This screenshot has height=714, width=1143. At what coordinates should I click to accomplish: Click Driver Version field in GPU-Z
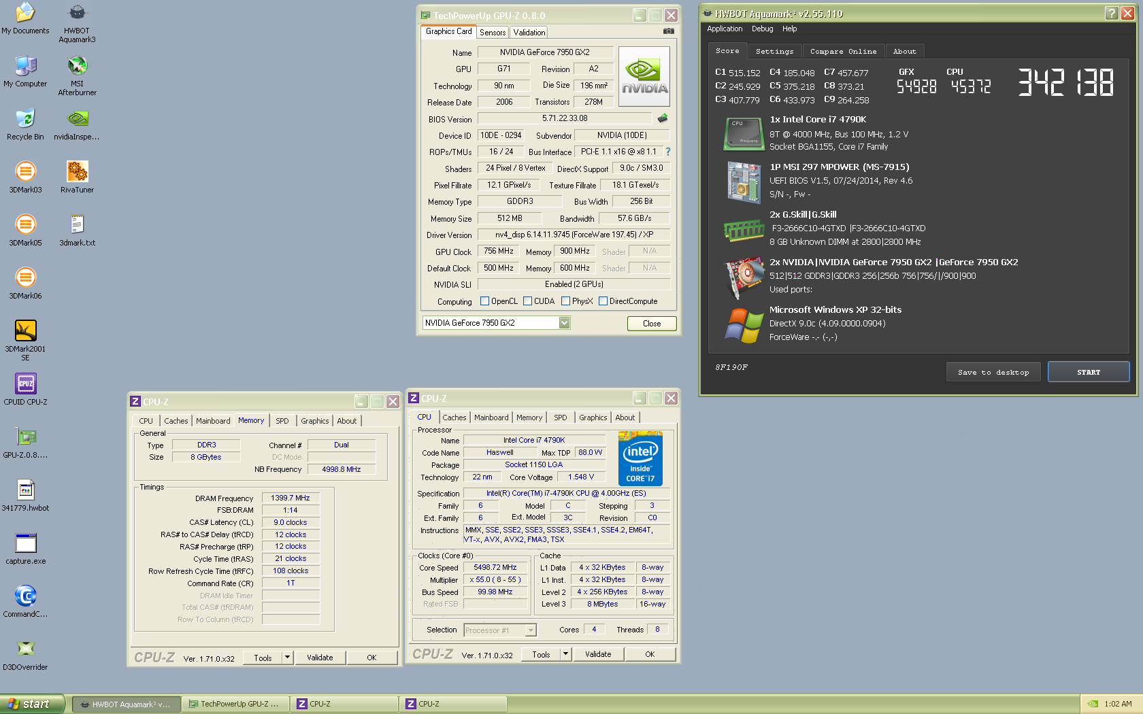[574, 235]
